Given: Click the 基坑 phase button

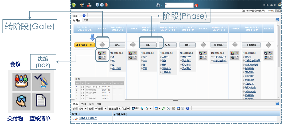Looking at the screenshot, I should tap(148, 45).
